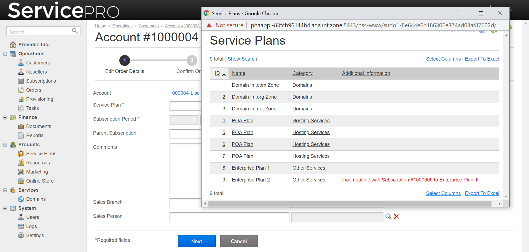Click Export To Excel above table
The height and width of the screenshot is (252, 529).
click(x=482, y=59)
